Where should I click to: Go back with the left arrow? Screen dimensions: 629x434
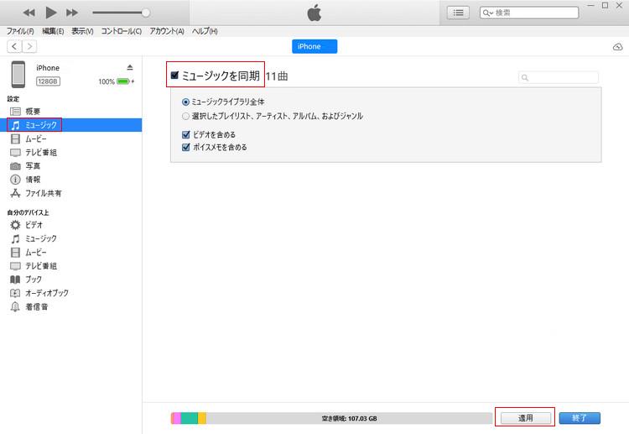(14, 46)
